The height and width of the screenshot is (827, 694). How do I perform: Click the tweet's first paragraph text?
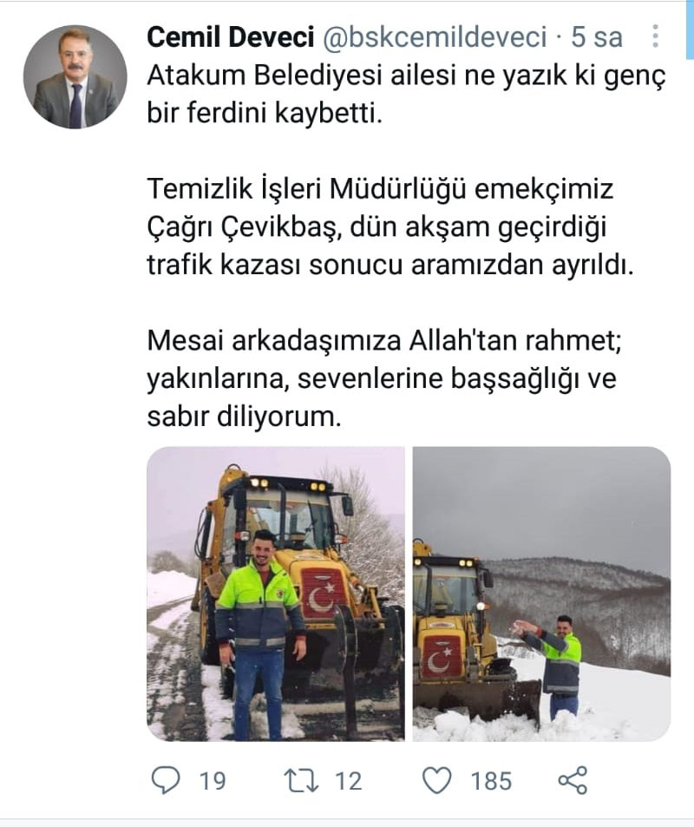tap(406, 95)
